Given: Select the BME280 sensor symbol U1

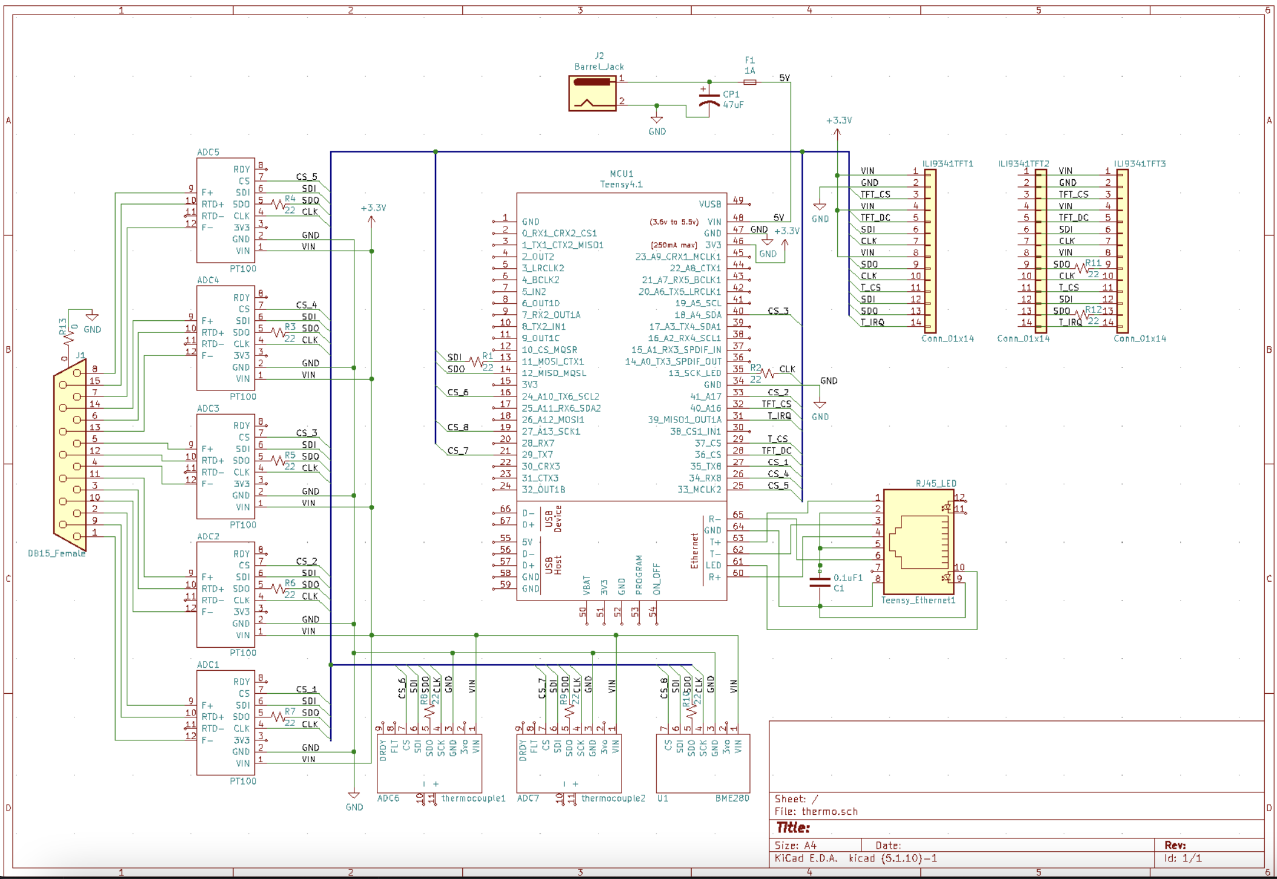Looking at the screenshot, I should click(703, 763).
